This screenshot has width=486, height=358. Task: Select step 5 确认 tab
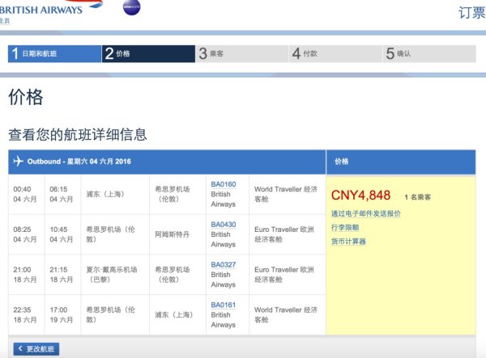tap(429, 54)
